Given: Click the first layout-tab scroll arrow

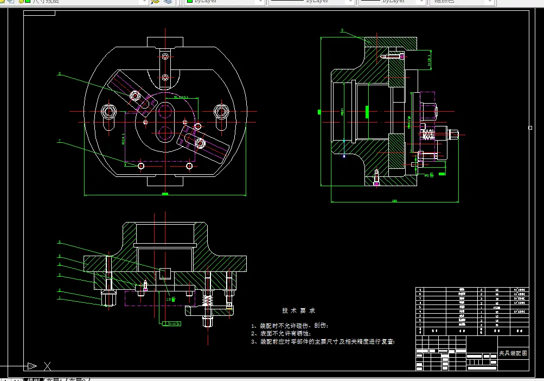Looking at the screenshot, I should click(x=5, y=379).
